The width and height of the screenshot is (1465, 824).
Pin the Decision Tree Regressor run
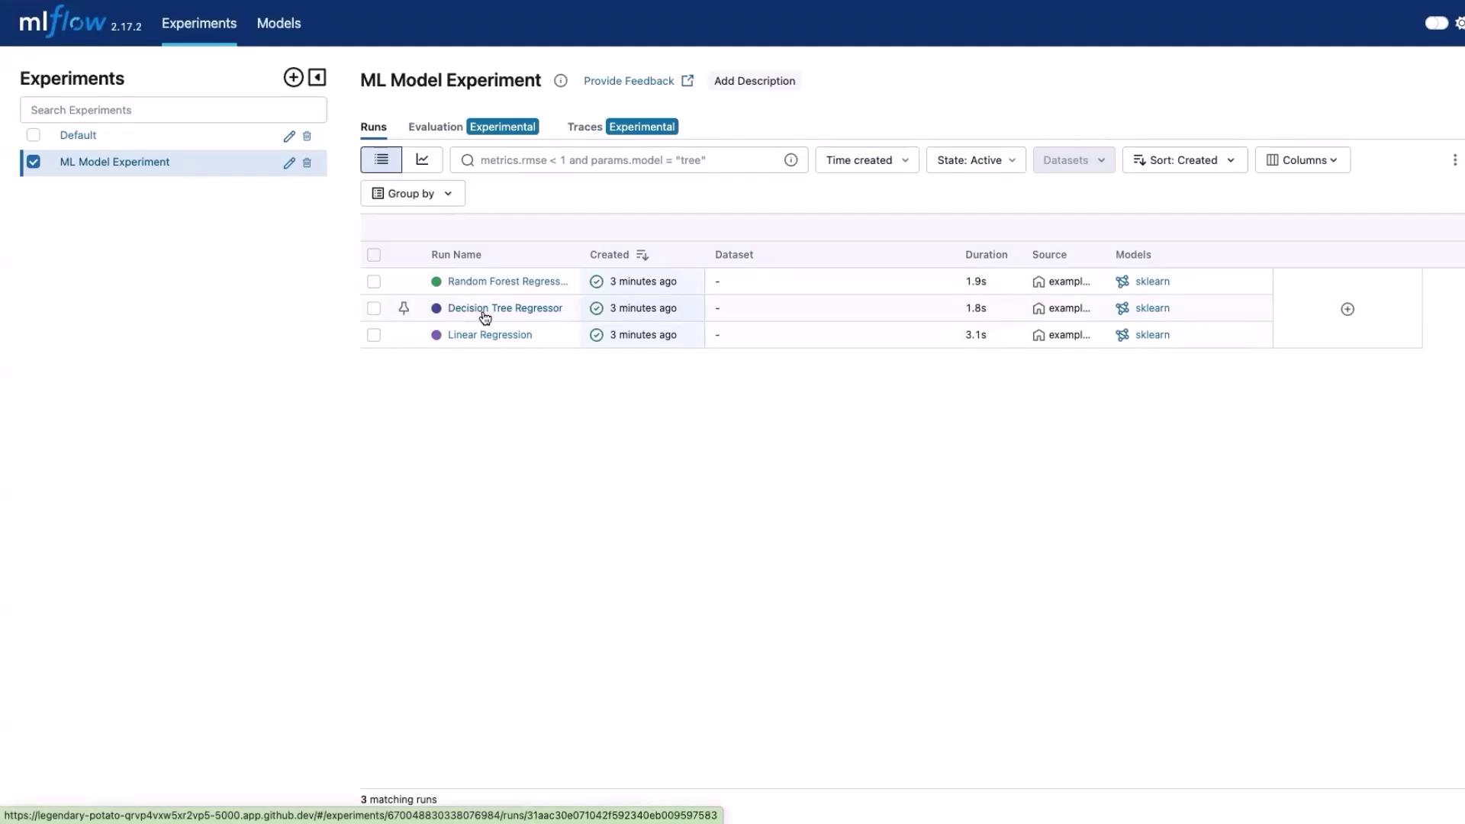404,308
